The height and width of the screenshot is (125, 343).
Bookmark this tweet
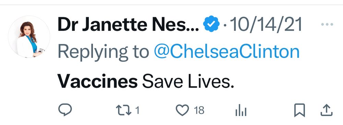pyautogui.click(x=299, y=110)
